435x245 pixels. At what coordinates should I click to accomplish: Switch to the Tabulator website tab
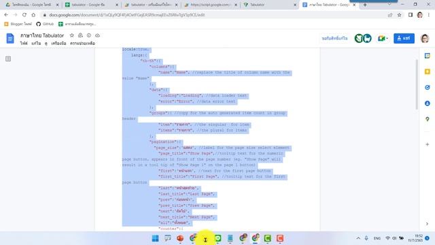pyautogui.click(x=269, y=5)
